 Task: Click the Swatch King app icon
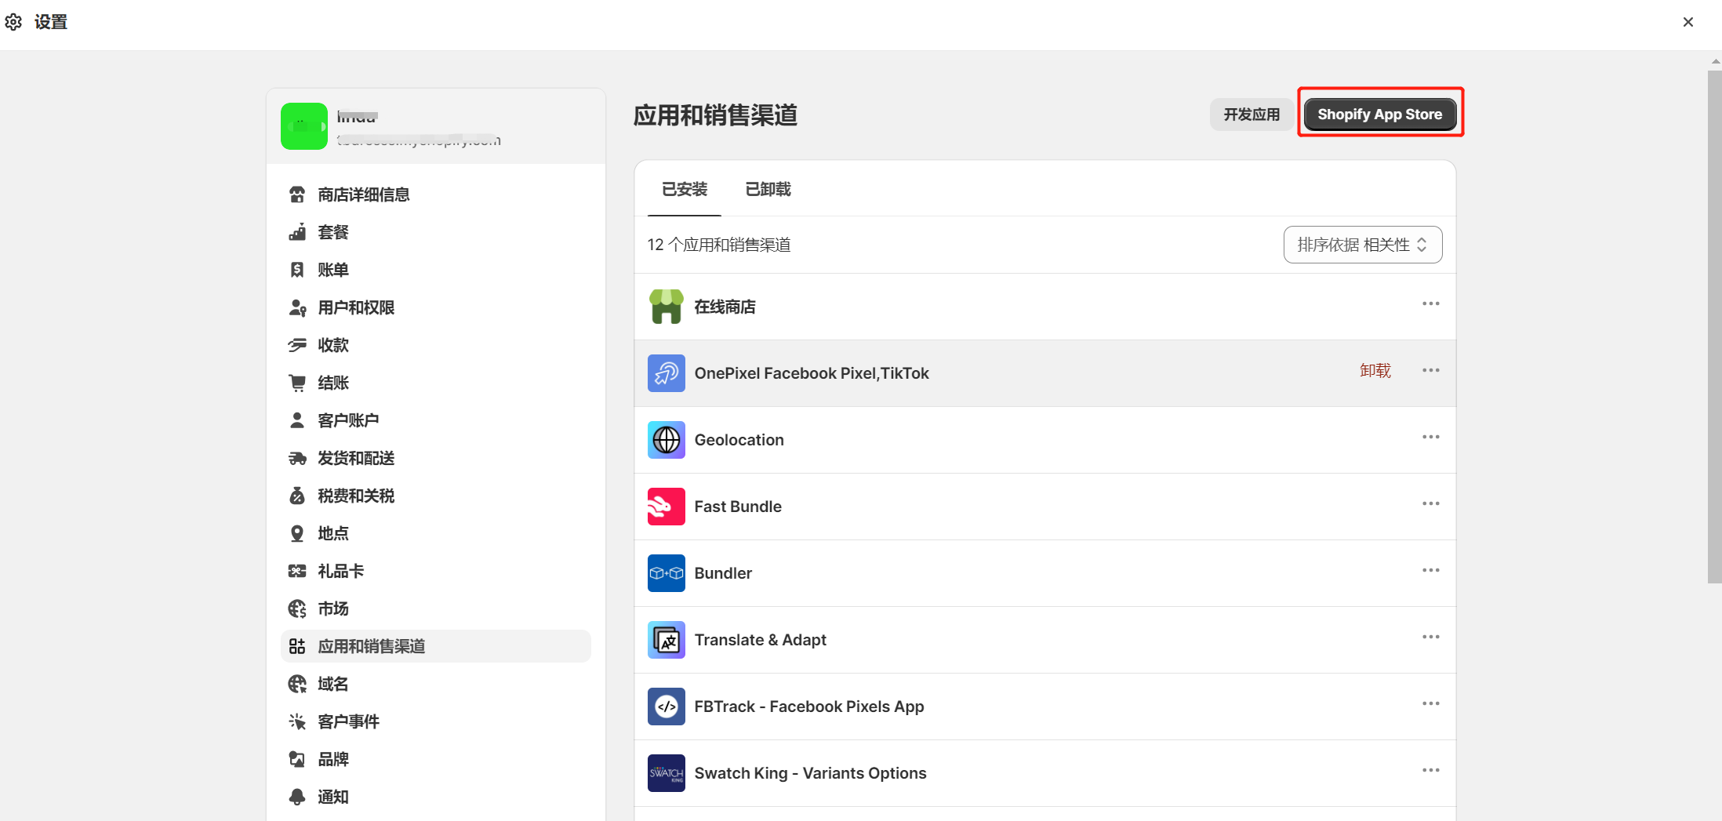(x=667, y=773)
